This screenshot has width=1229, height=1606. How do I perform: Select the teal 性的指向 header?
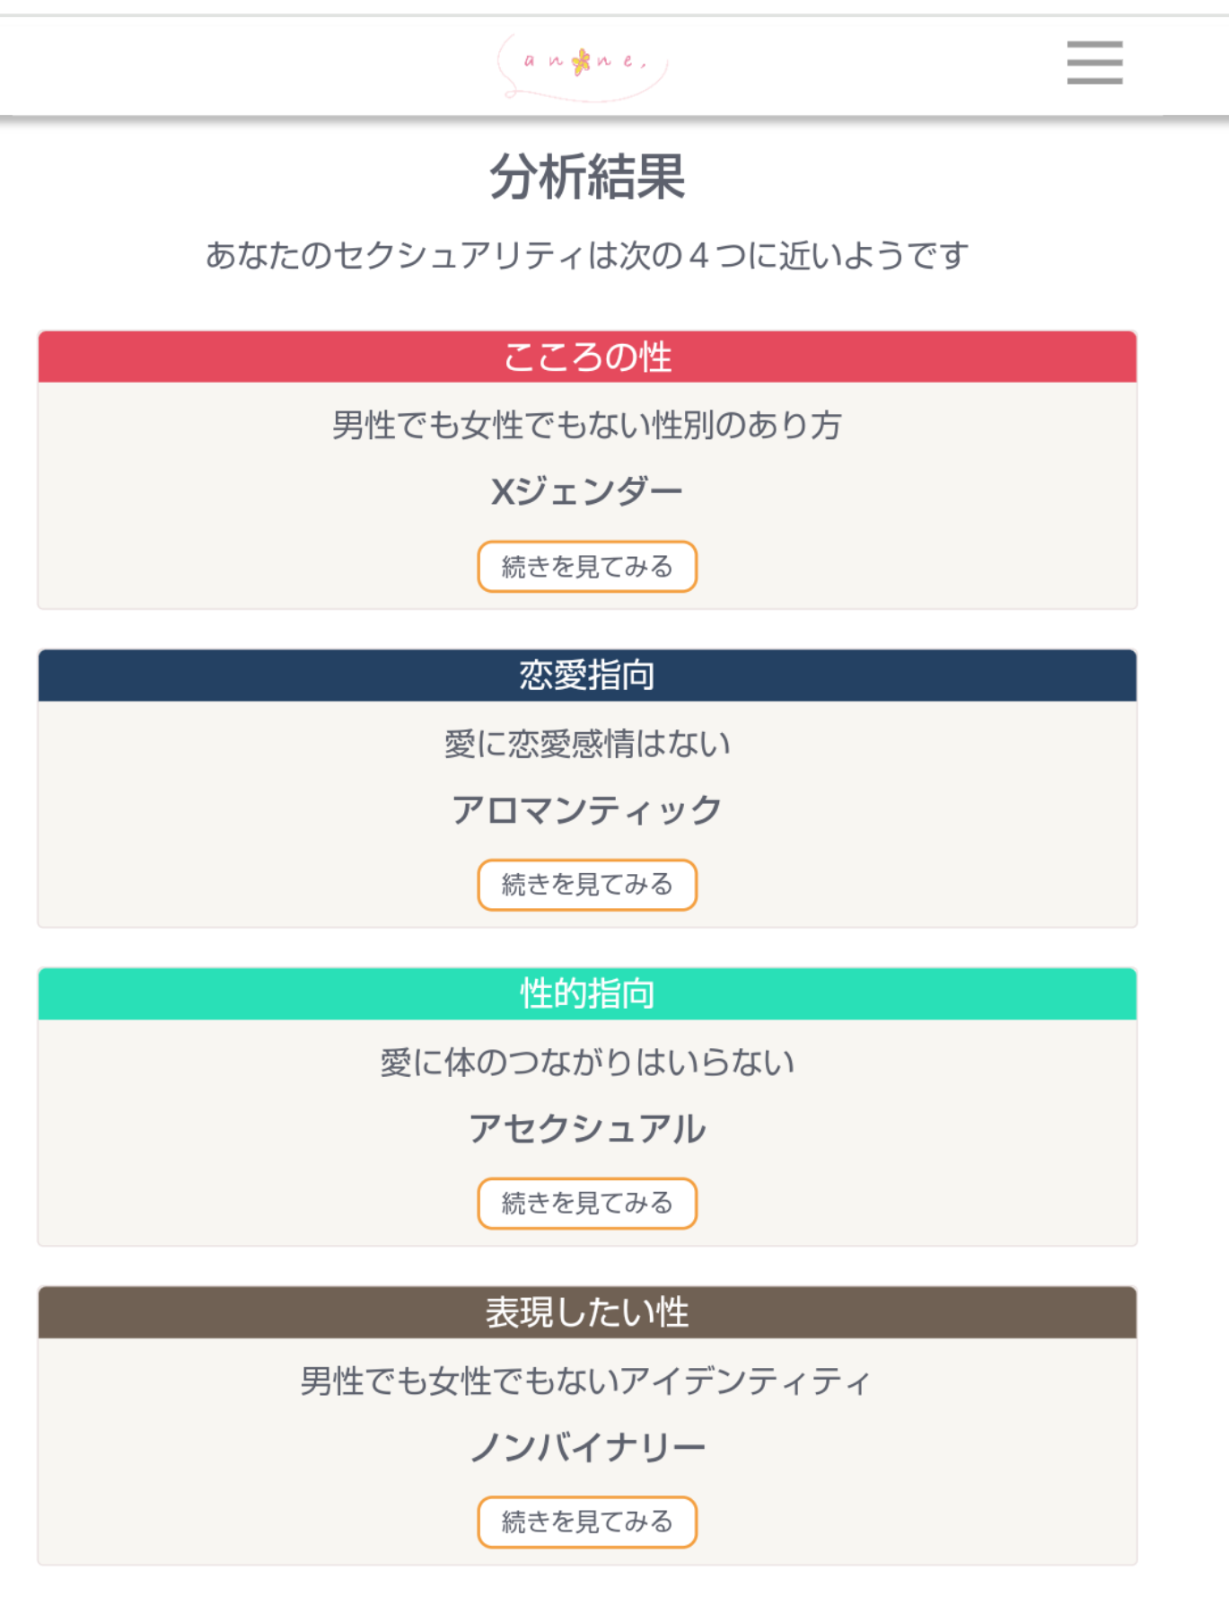point(587,994)
